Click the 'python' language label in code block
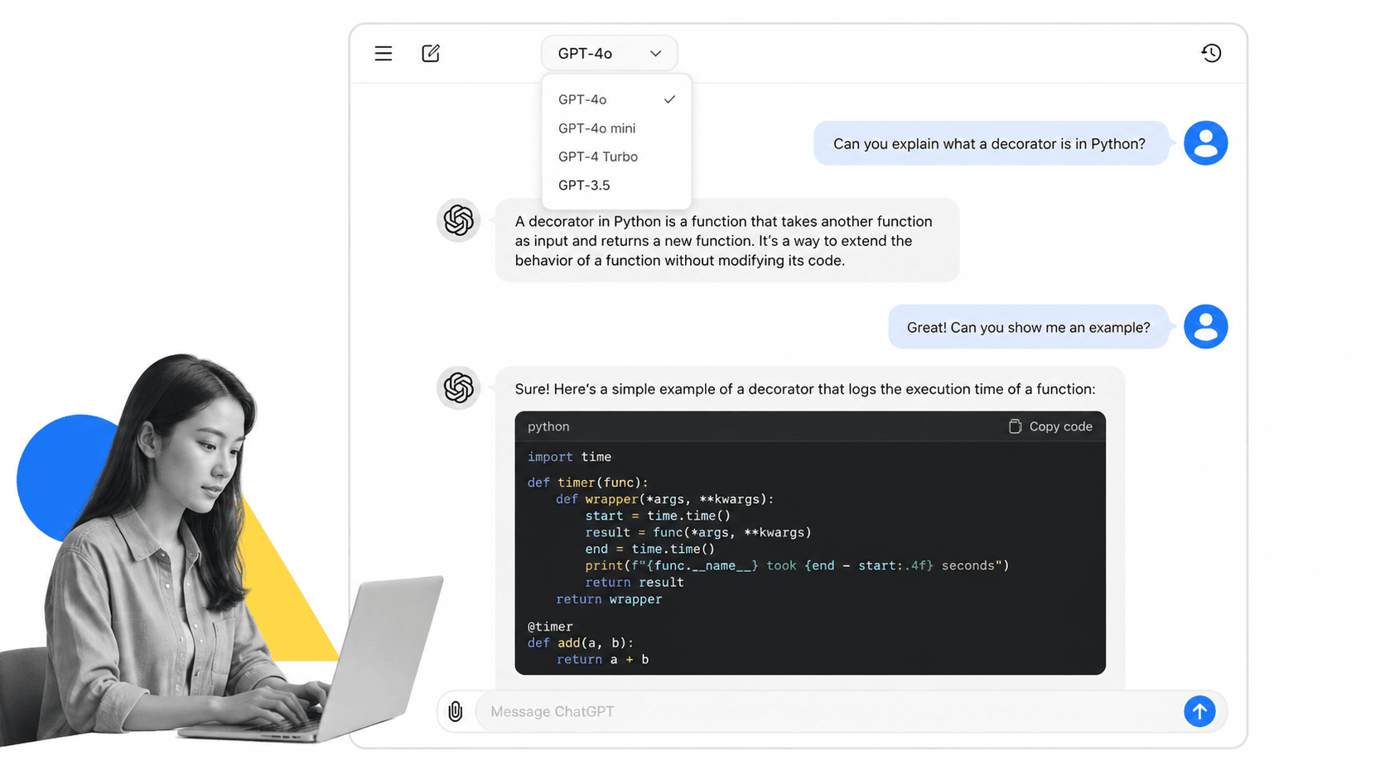1385x779 pixels. [548, 426]
